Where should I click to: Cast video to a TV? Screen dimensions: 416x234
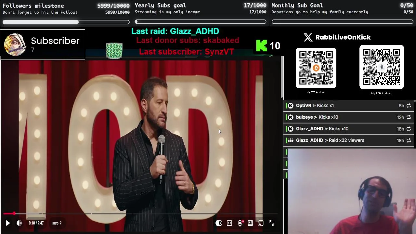coord(261,223)
